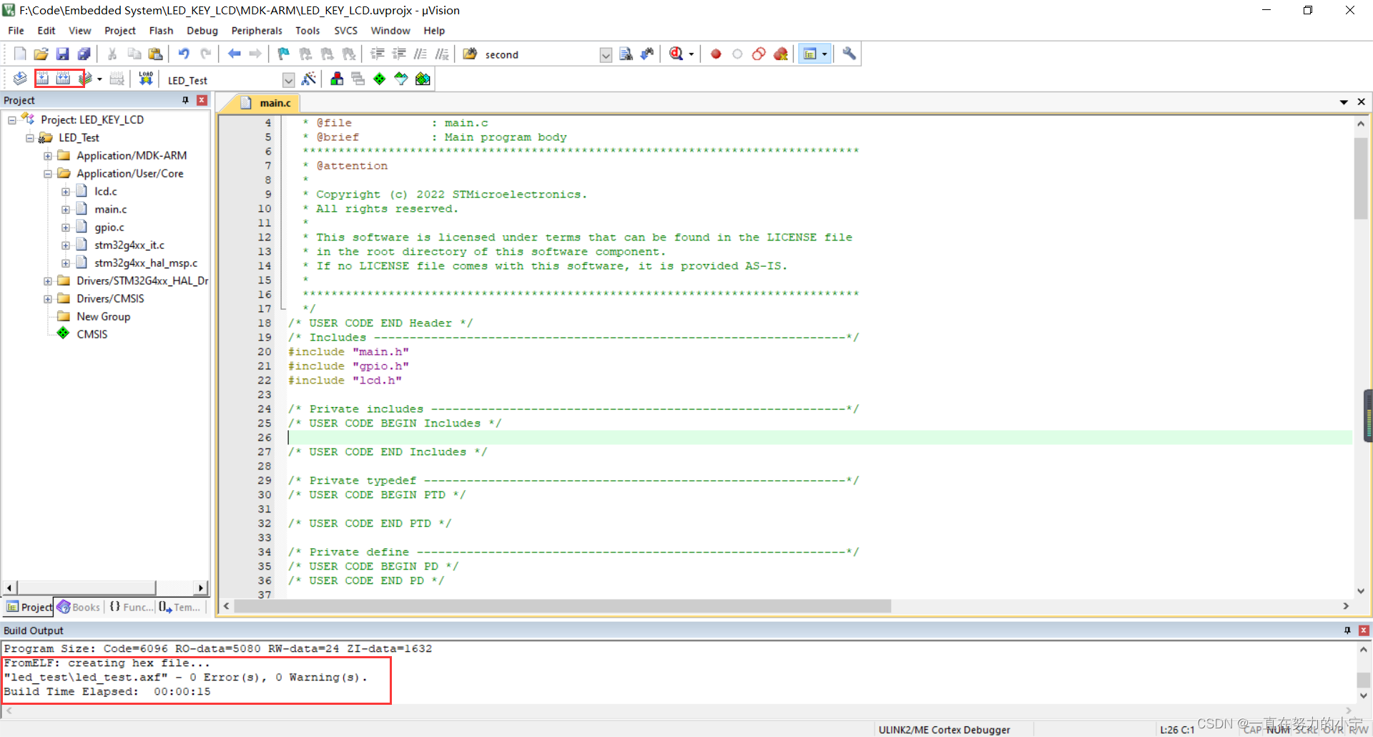Undo the last edit
The image size is (1373, 737).
click(x=184, y=54)
